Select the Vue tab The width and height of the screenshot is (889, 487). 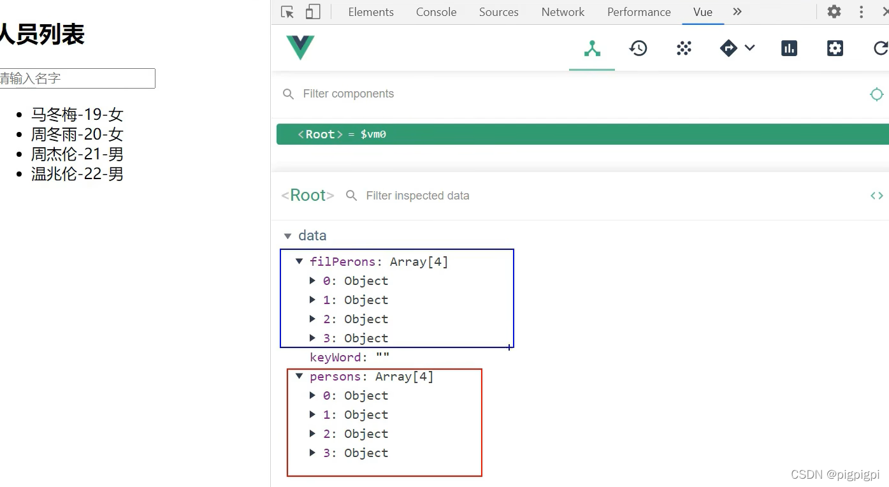point(703,12)
